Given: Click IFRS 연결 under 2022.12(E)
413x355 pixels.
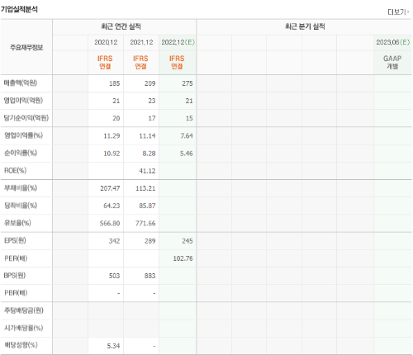Looking at the screenshot, I should [177, 62].
